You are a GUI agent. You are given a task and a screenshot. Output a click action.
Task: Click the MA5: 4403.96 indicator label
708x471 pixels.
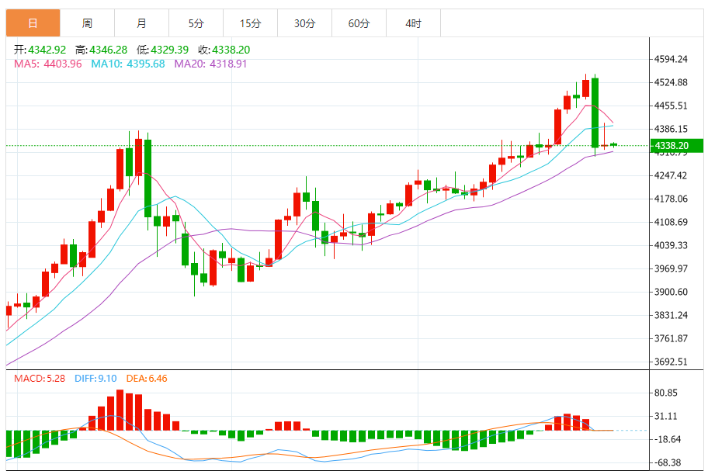(x=48, y=64)
